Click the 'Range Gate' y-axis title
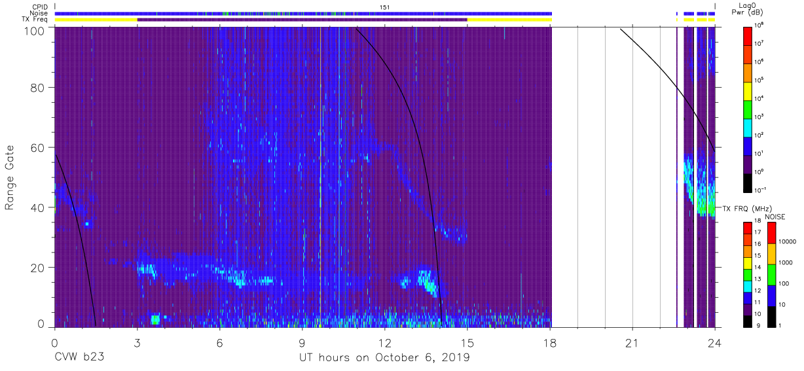 [x=10, y=177]
